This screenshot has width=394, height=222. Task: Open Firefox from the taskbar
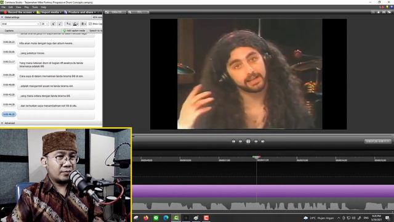click(x=146, y=218)
